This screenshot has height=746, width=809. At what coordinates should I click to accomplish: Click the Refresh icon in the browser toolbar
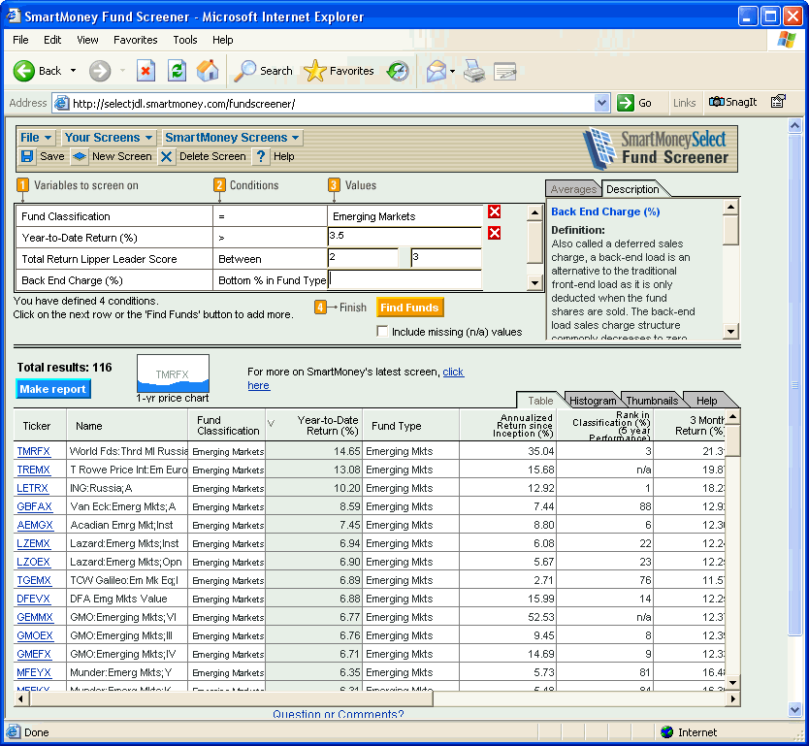(178, 71)
